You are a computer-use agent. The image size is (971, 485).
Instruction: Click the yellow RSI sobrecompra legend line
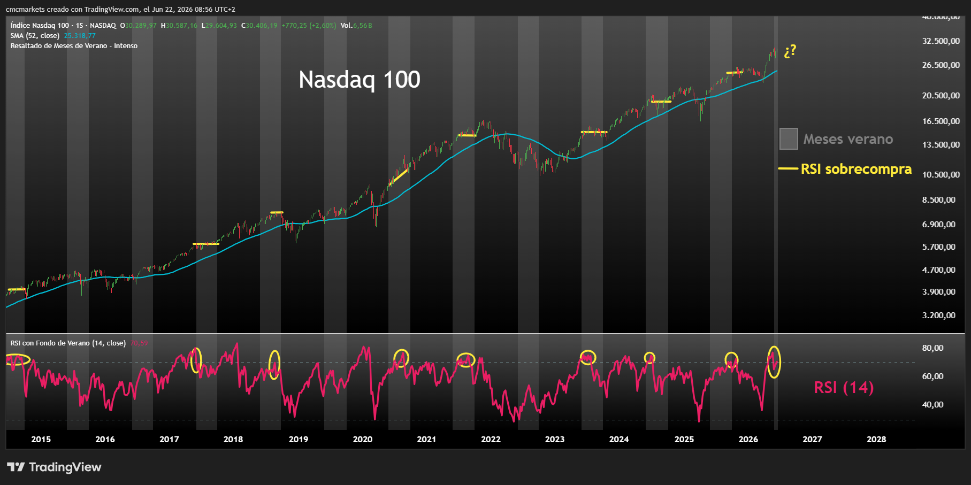788,169
